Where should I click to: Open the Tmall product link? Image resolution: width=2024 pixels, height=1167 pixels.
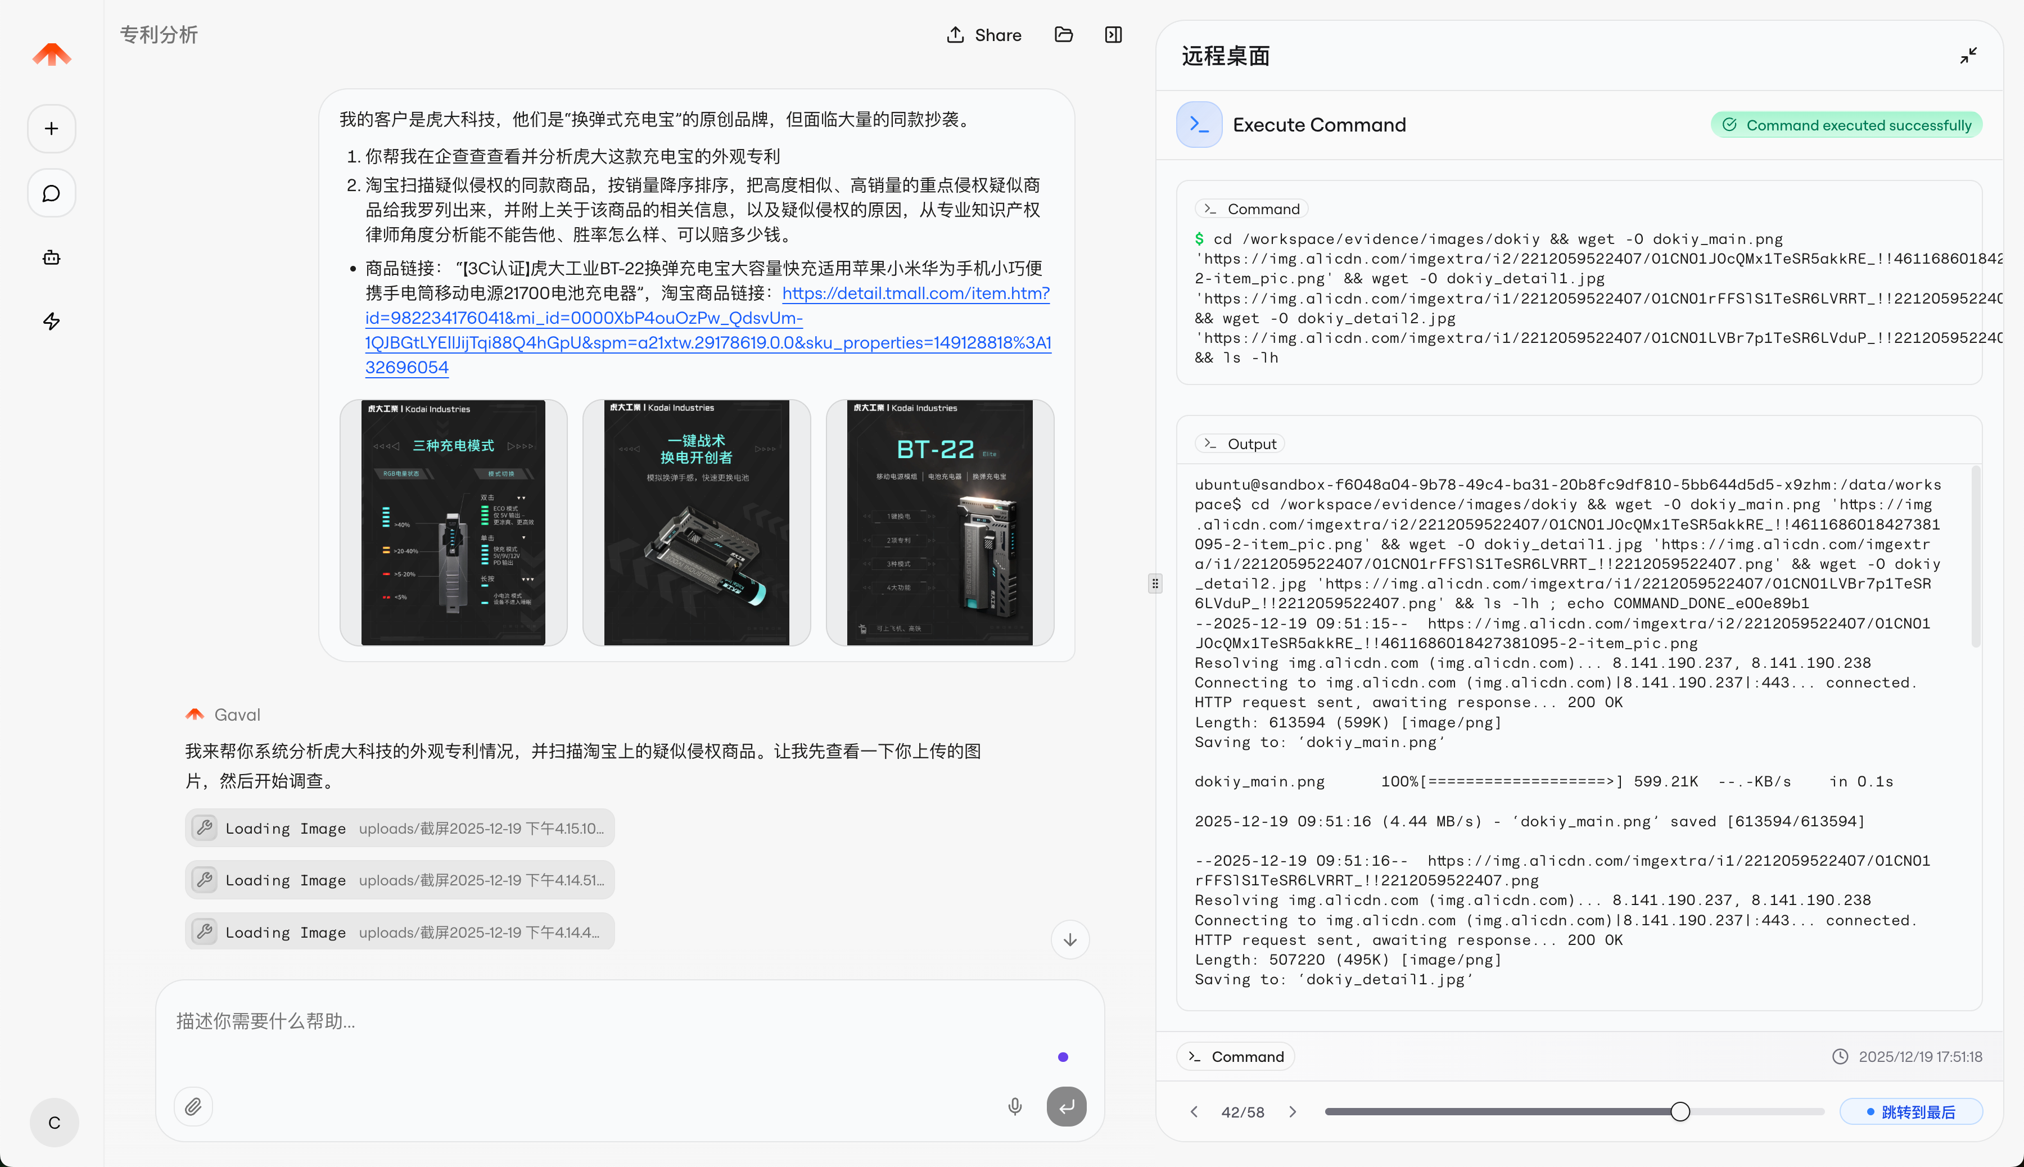[x=914, y=294]
